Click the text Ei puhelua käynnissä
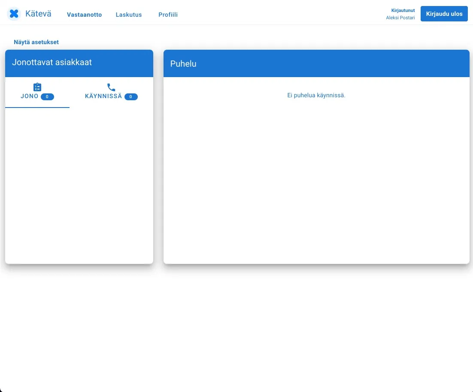Screen dimensions: 473x392 point(316,95)
